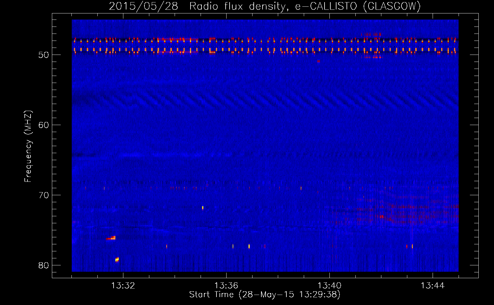Click the 13:36 time axis label
This screenshot has width=494, height=305.
[226, 286]
